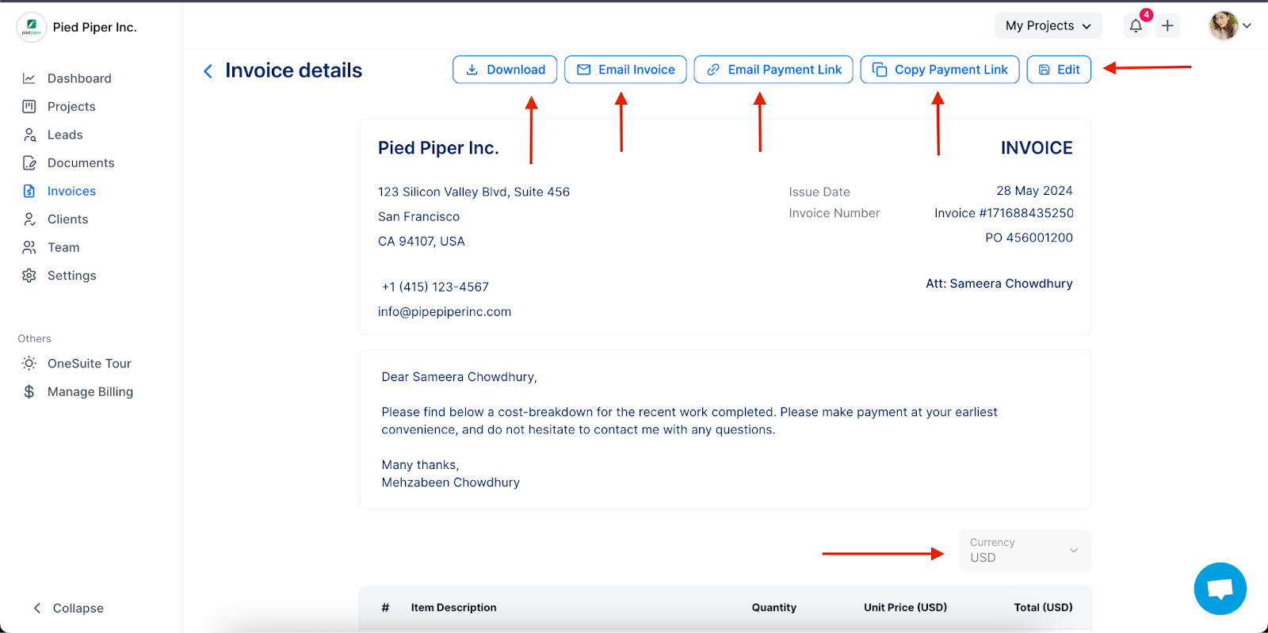The width and height of the screenshot is (1268, 633).
Task: Click the Manage Billing dollar icon
Action: [29, 391]
